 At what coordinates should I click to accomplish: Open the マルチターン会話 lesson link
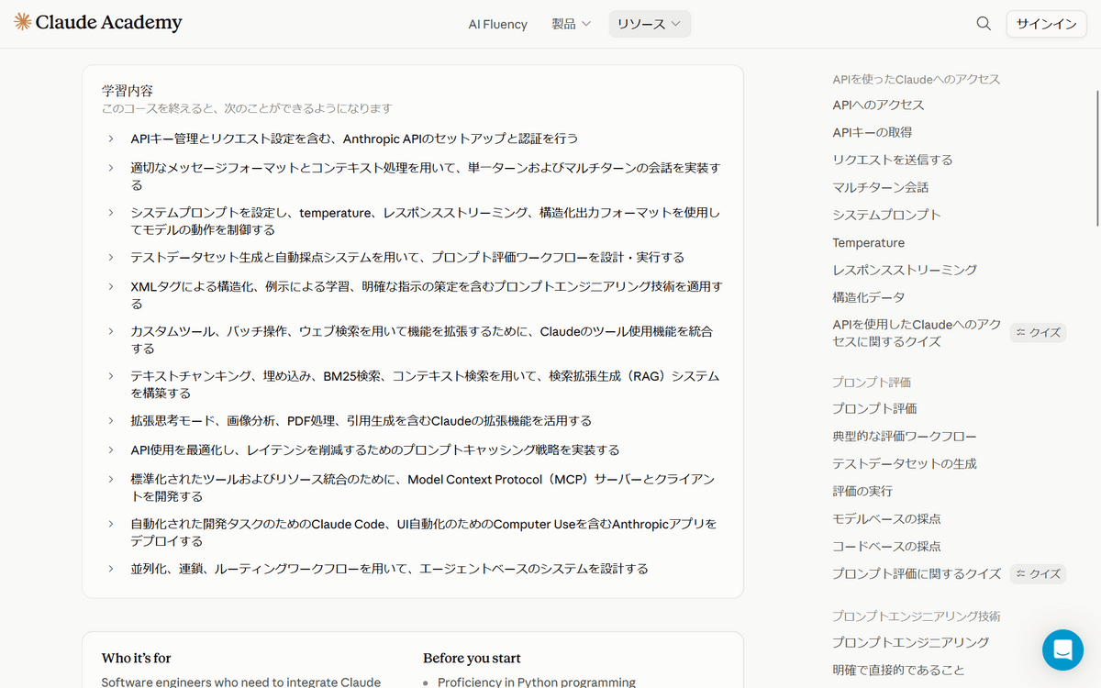tap(880, 187)
